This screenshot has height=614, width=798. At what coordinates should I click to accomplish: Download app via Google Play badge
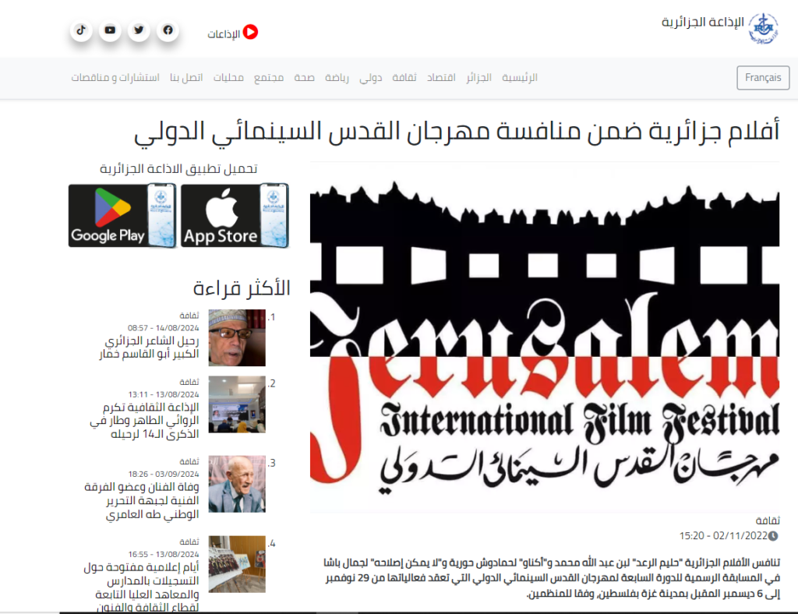click(122, 216)
